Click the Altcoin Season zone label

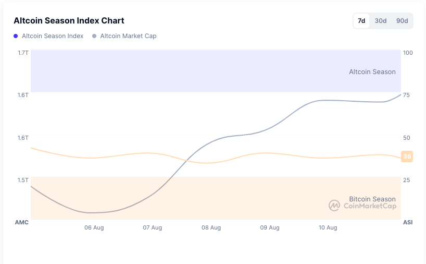[372, 72]
